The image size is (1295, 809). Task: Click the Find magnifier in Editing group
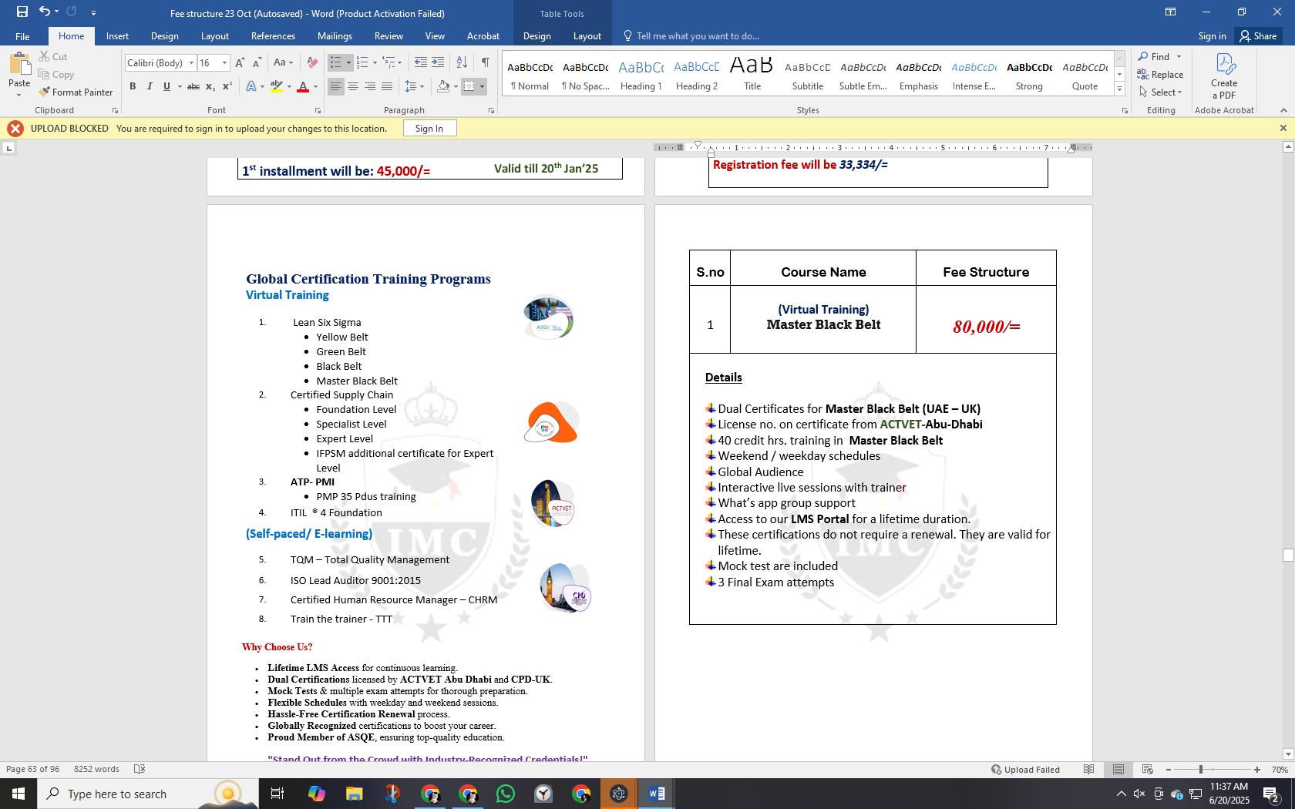coord(1154,56)
